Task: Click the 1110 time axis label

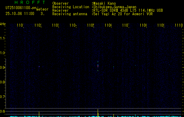Action: 179,25
